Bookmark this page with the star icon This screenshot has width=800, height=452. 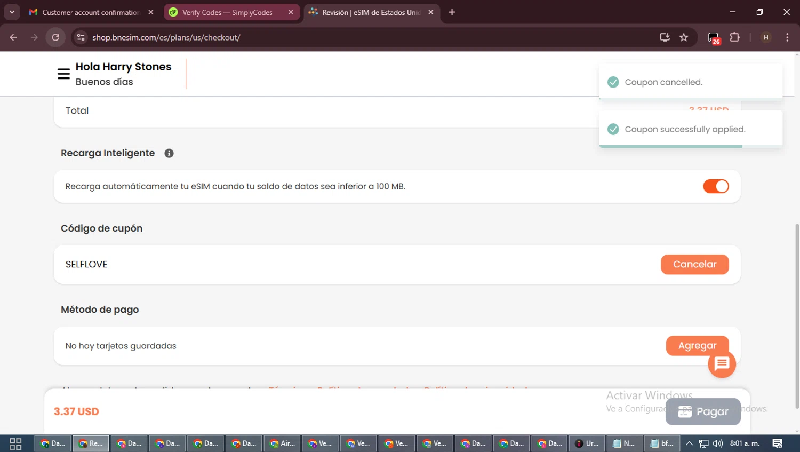[x=684, y=37]
